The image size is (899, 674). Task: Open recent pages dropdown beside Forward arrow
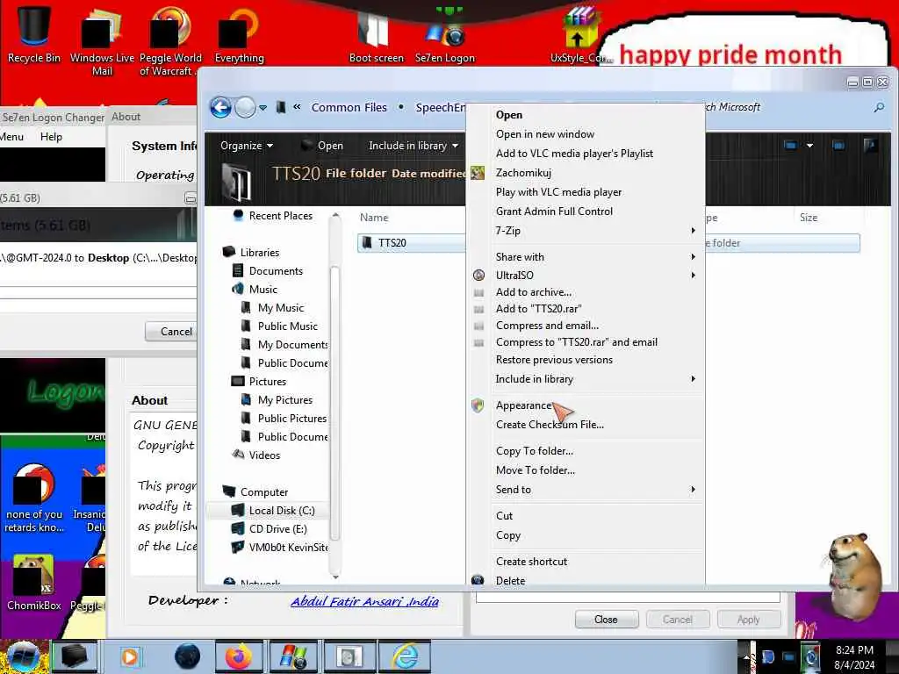[x=263, y=108]
